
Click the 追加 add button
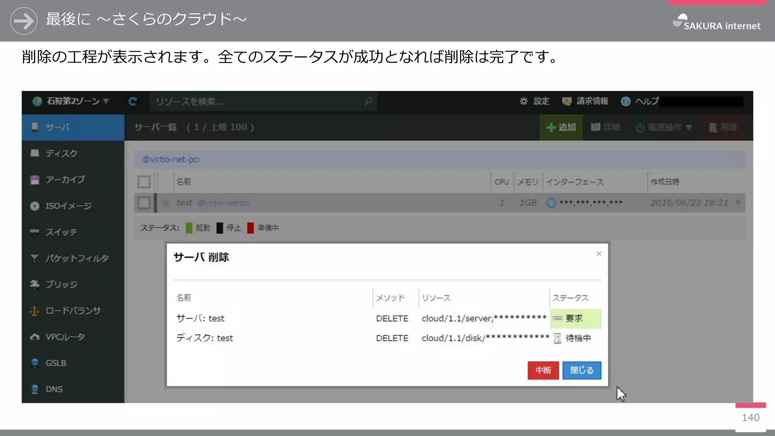561,128
